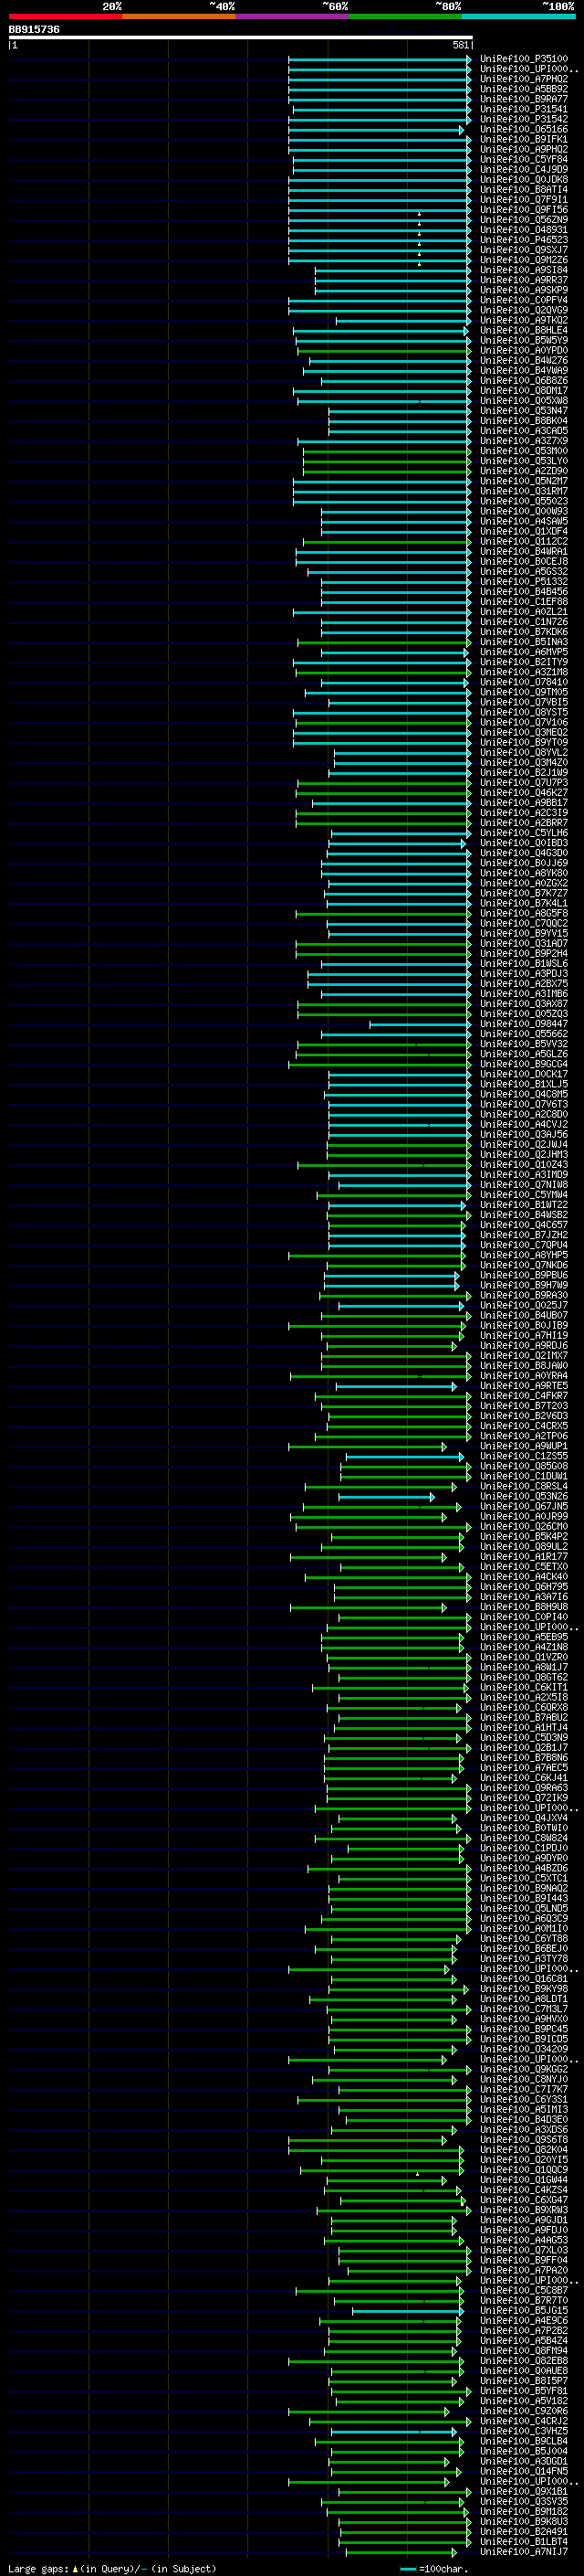Select UniRef100_Q3SV35 label

click(x=524, y=2501)
